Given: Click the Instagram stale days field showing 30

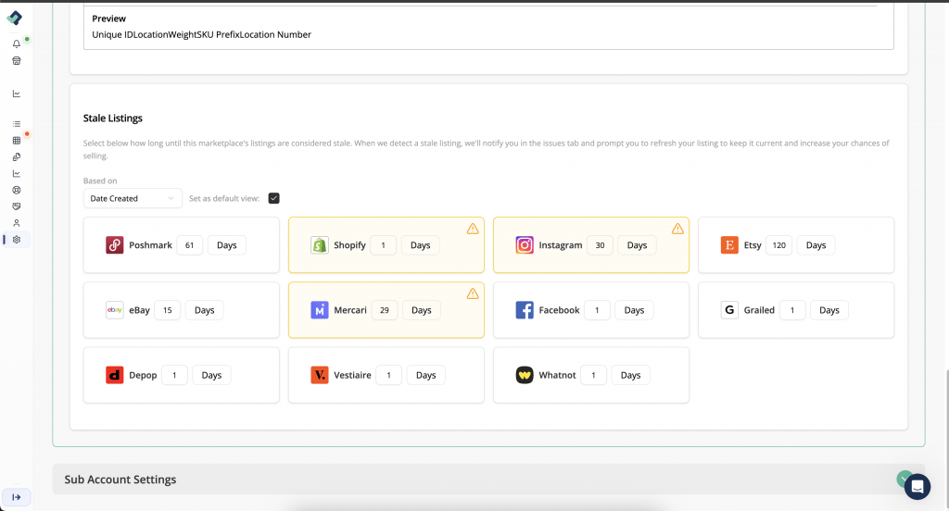Looking at the screenshot, I should click(x=600, y=245).
